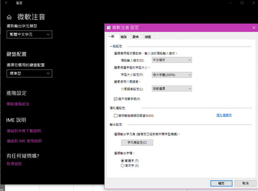Expand 預設輸入模式 combo box (中文模式)
Image resolution: width=258 pixels, height=191 pixels.
(172, 60)
